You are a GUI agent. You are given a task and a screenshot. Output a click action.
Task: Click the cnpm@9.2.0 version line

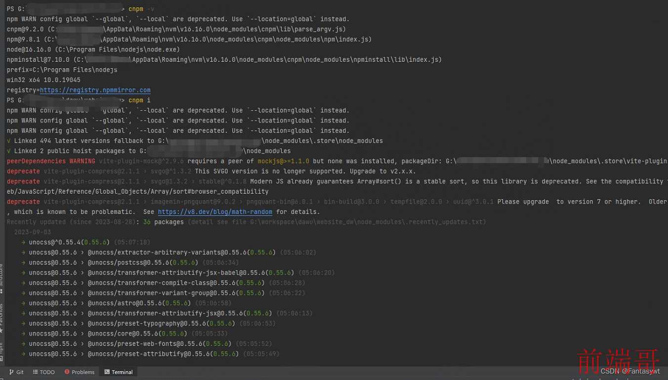click(176, 29)
